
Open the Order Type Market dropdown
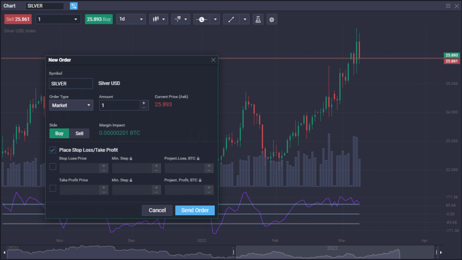click(x=71, y=105)
